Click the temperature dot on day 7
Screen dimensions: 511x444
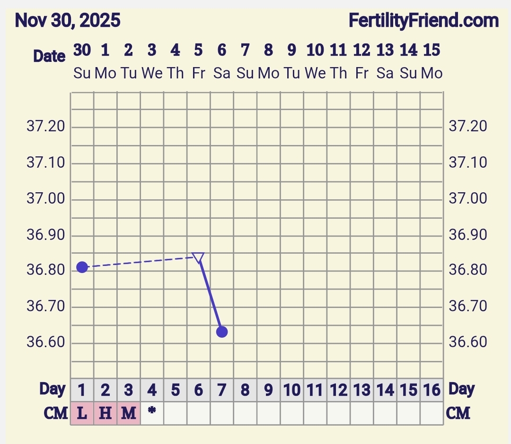pyautogui.click(x=222, y=332)
